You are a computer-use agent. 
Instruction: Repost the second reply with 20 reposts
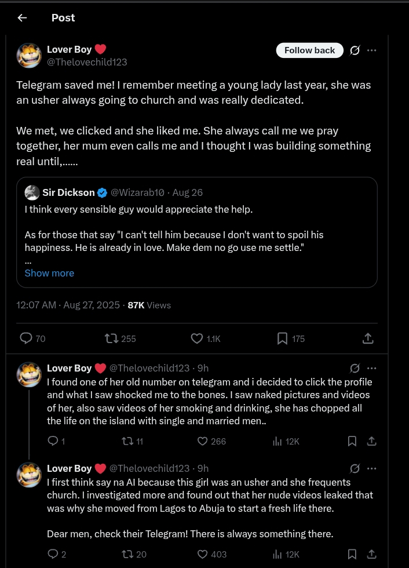(x=127, y=554)
